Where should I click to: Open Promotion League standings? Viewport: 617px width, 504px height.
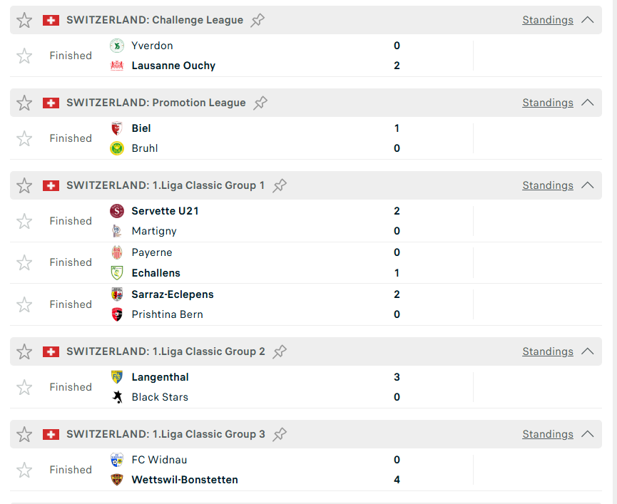[x=547, y=103]
